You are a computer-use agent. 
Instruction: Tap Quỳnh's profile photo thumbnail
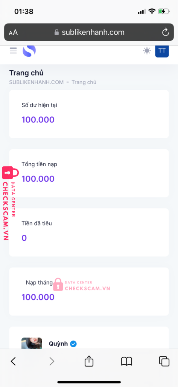point(32,343)
